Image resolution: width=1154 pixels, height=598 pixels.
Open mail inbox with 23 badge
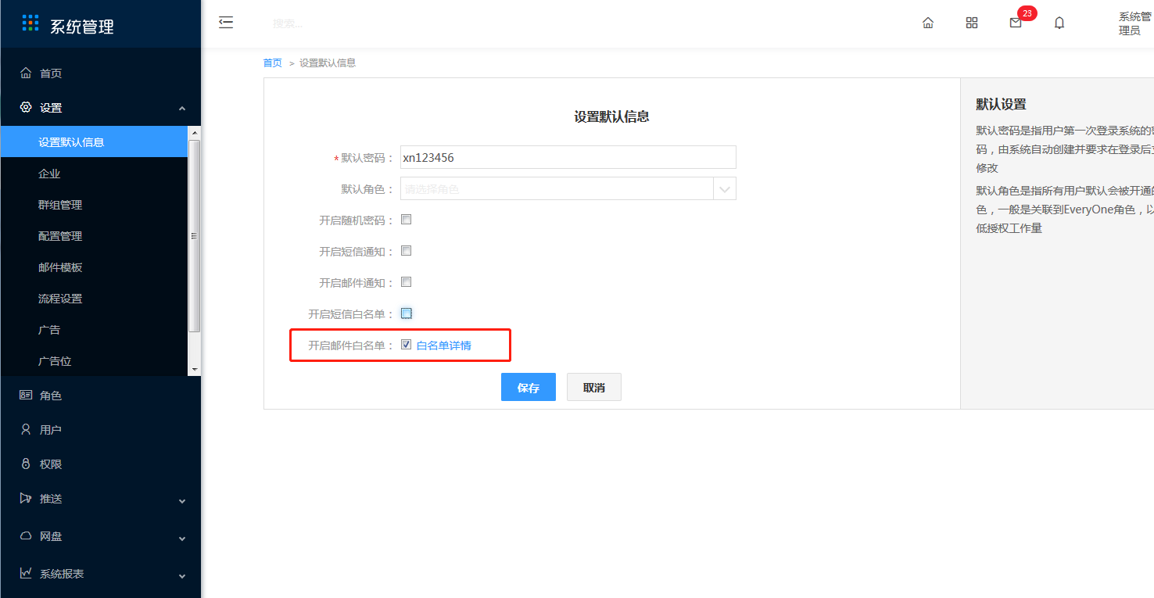pyautogui.click(x=1016, y=23)
